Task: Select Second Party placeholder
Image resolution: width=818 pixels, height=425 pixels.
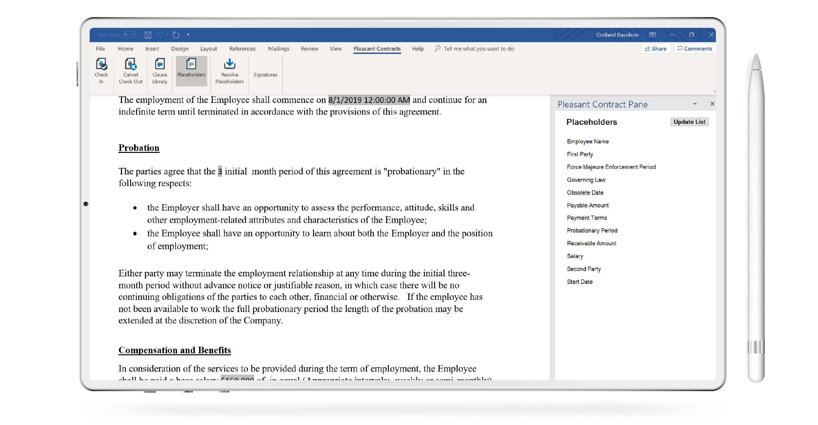Action: tap(584, 269)
